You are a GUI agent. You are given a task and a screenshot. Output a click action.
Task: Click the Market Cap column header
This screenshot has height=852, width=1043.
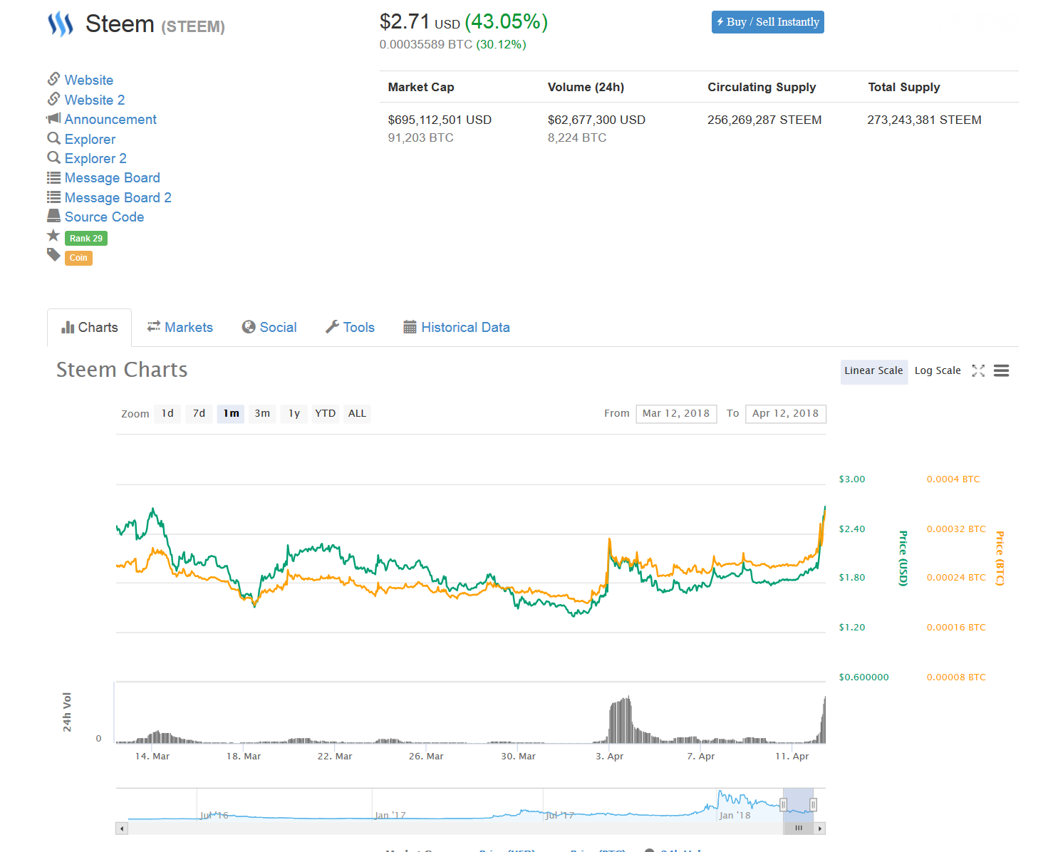click(x=421, y=87)
